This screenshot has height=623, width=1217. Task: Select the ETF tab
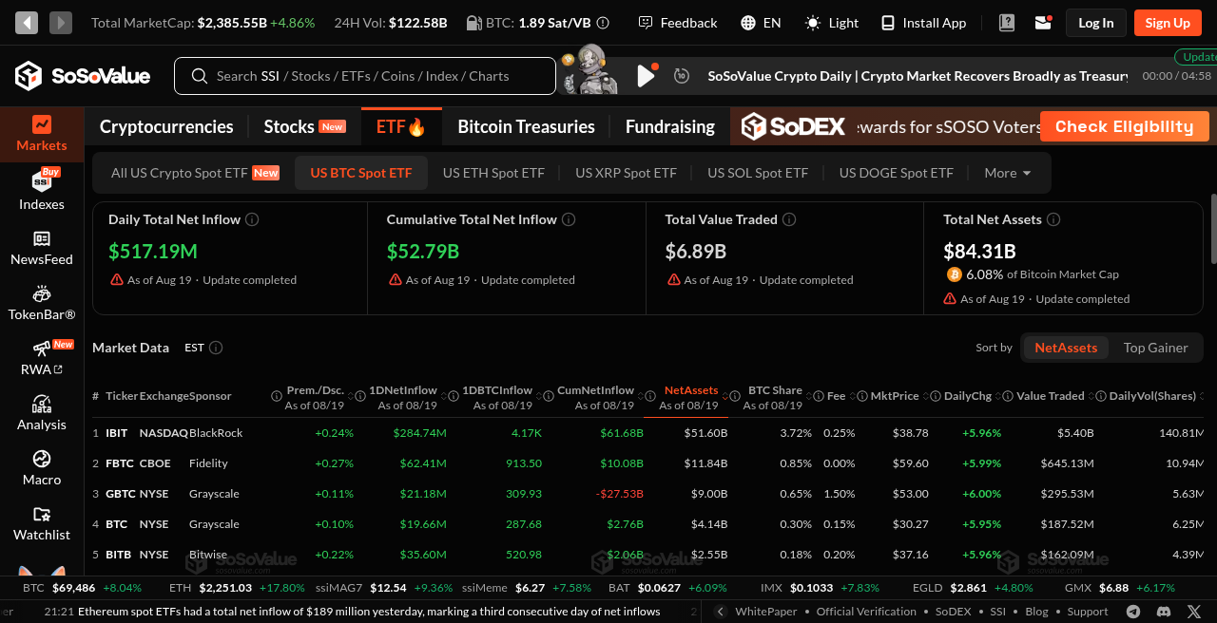coord(401,126)
